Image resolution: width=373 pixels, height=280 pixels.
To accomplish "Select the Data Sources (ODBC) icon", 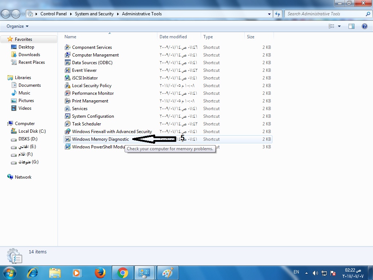I will coord(67,63).
